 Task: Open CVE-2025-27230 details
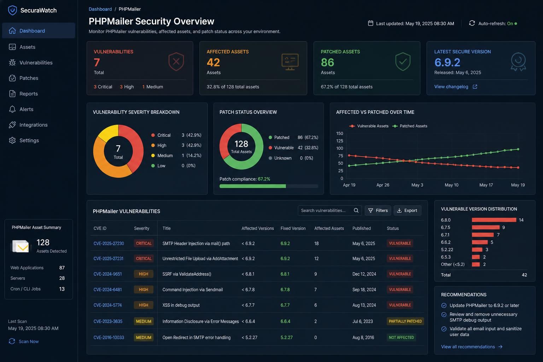point(109,244)
